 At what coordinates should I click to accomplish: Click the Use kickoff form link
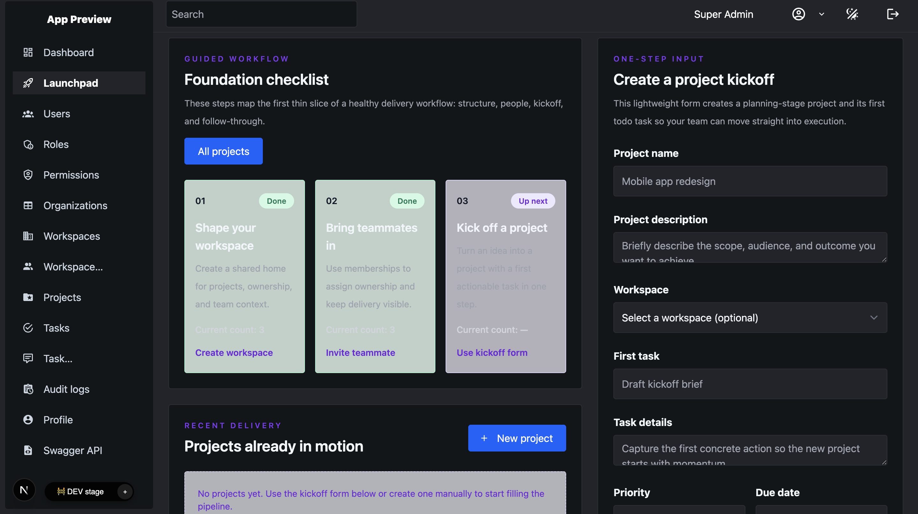(x=492, y=353)
